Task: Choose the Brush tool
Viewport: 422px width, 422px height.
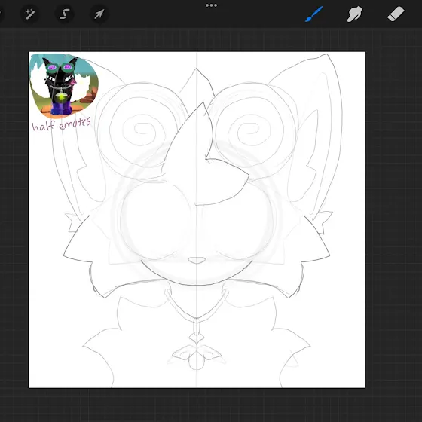Action: pyautogui.click(x=313, y=14)
